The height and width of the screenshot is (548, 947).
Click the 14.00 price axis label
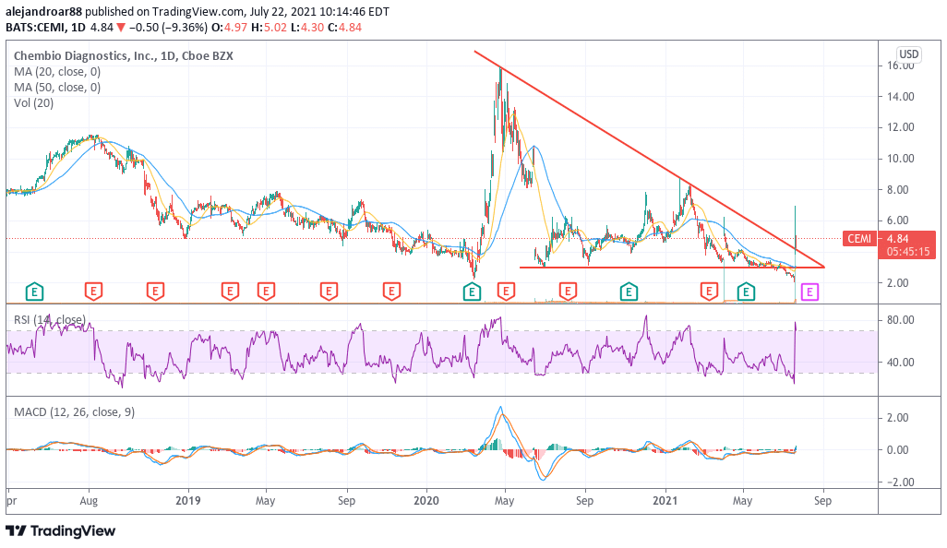[x=901, y=97]
